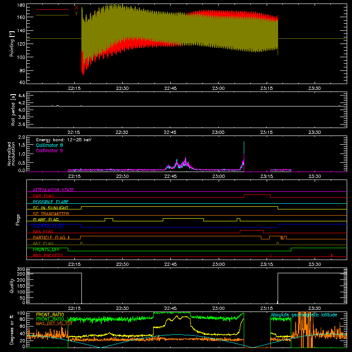
Task: Click the 'POSSIBLE_FLARE' flag label
Action: click(x=51, y=202)
